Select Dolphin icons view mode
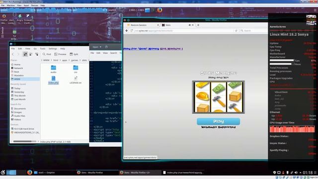This screenshot has height=179, width=318. click(25, 54)
